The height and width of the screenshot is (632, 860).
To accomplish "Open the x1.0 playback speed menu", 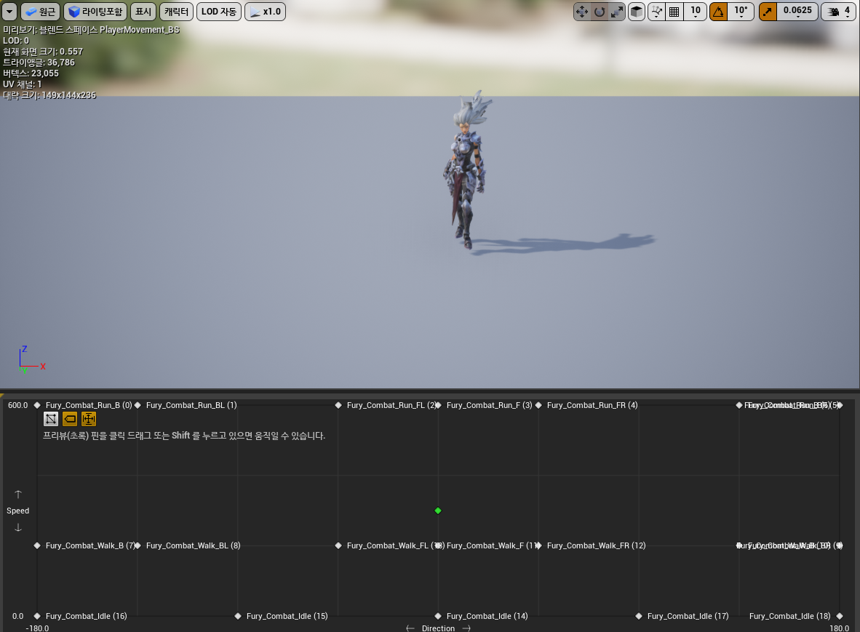I will 265,12.
